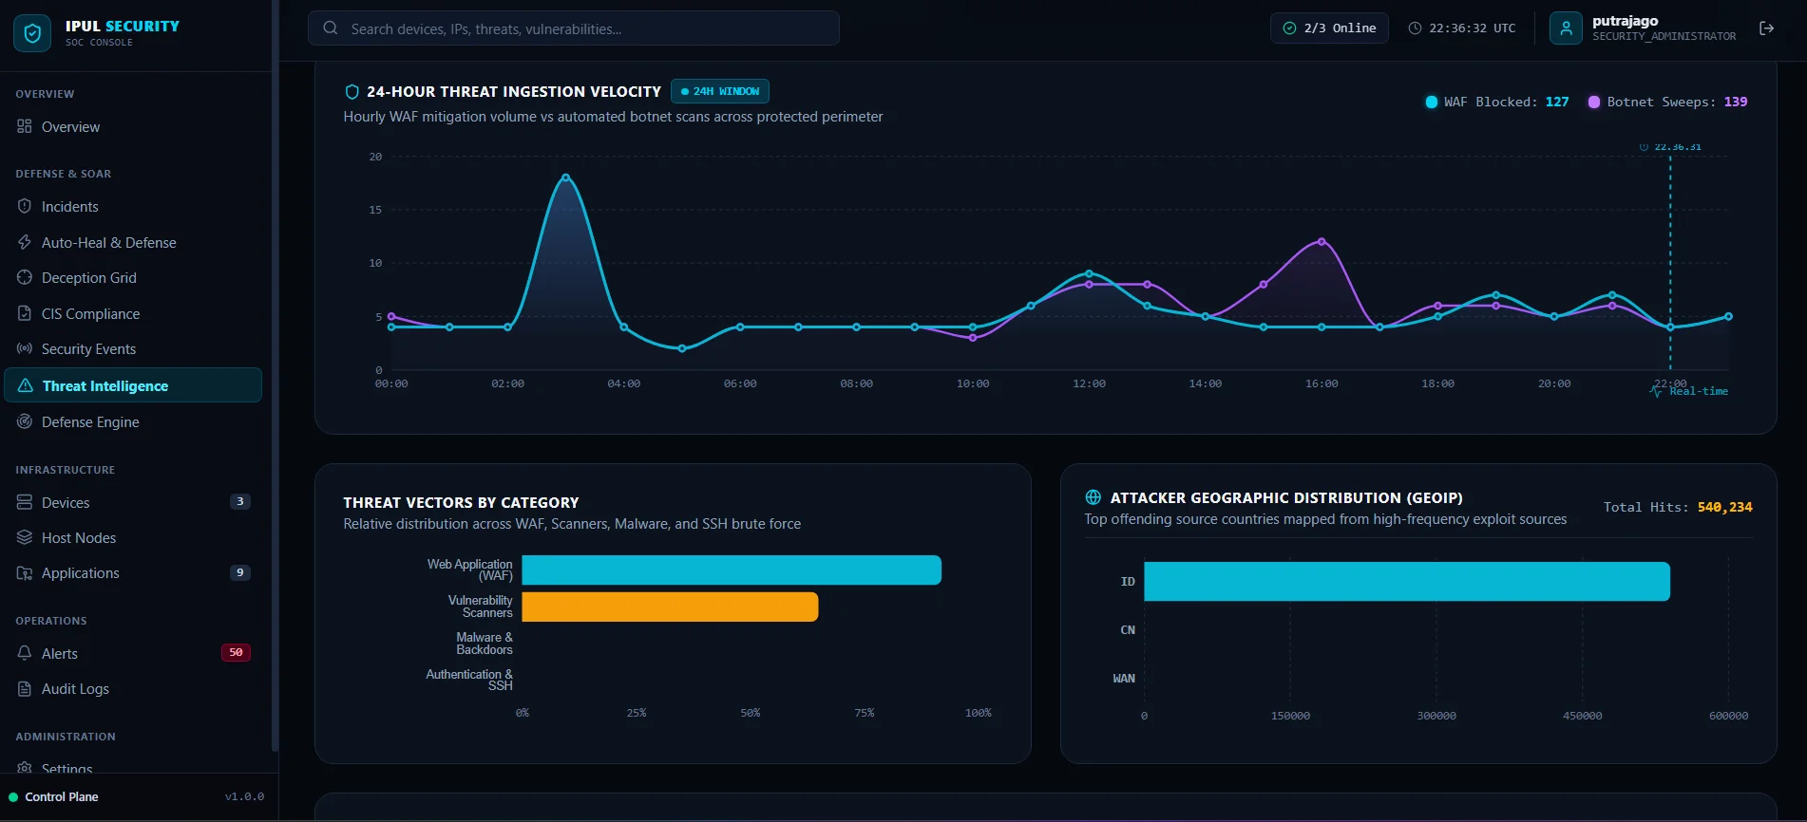Click the Real-time pulse icon
This screenshot has height=822, width=1807.
(x=1657, y=391)
